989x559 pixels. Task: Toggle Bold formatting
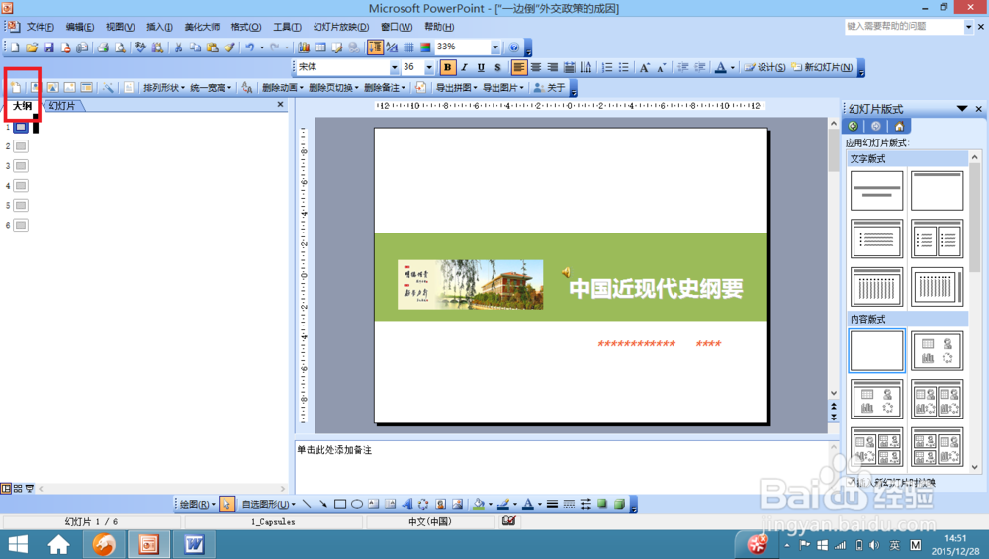pyautogui.click(x=447, y=67)
